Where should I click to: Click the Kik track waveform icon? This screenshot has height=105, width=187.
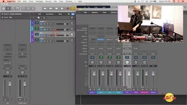click(37, 34)
